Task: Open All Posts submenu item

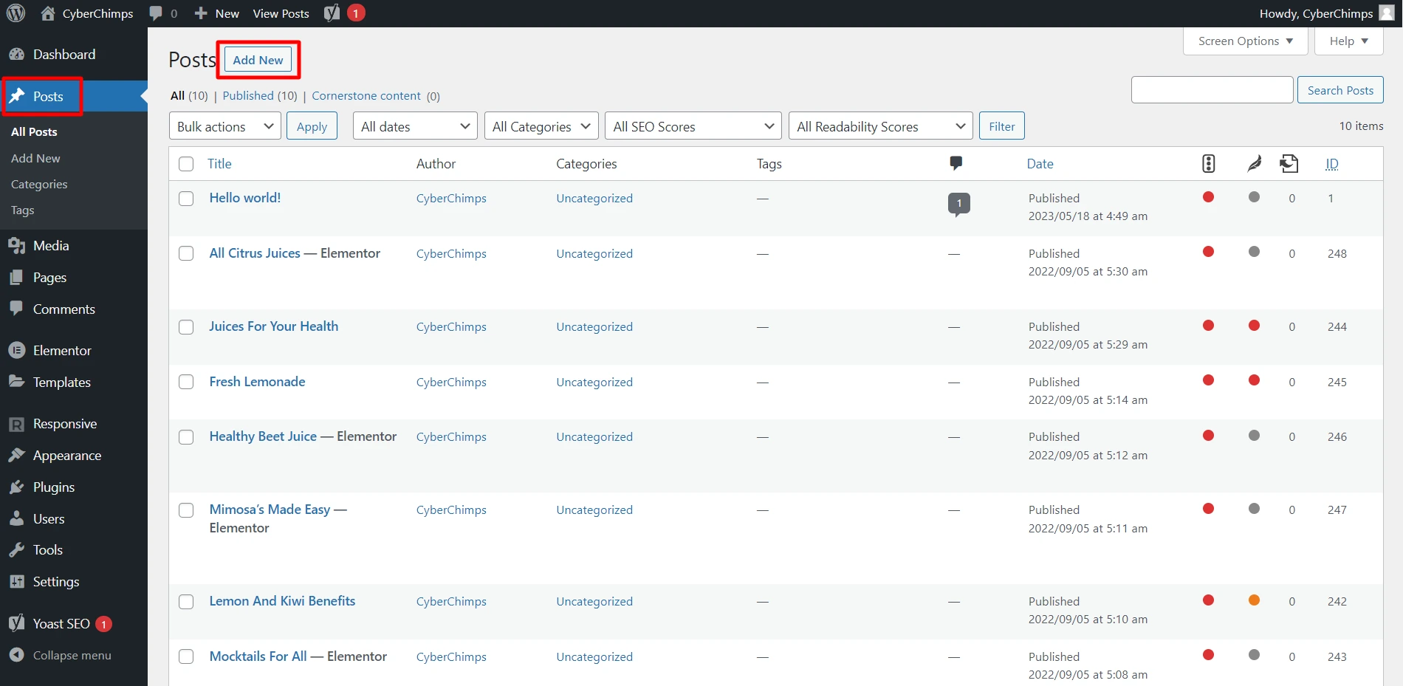Action: [x=34, y=132]
